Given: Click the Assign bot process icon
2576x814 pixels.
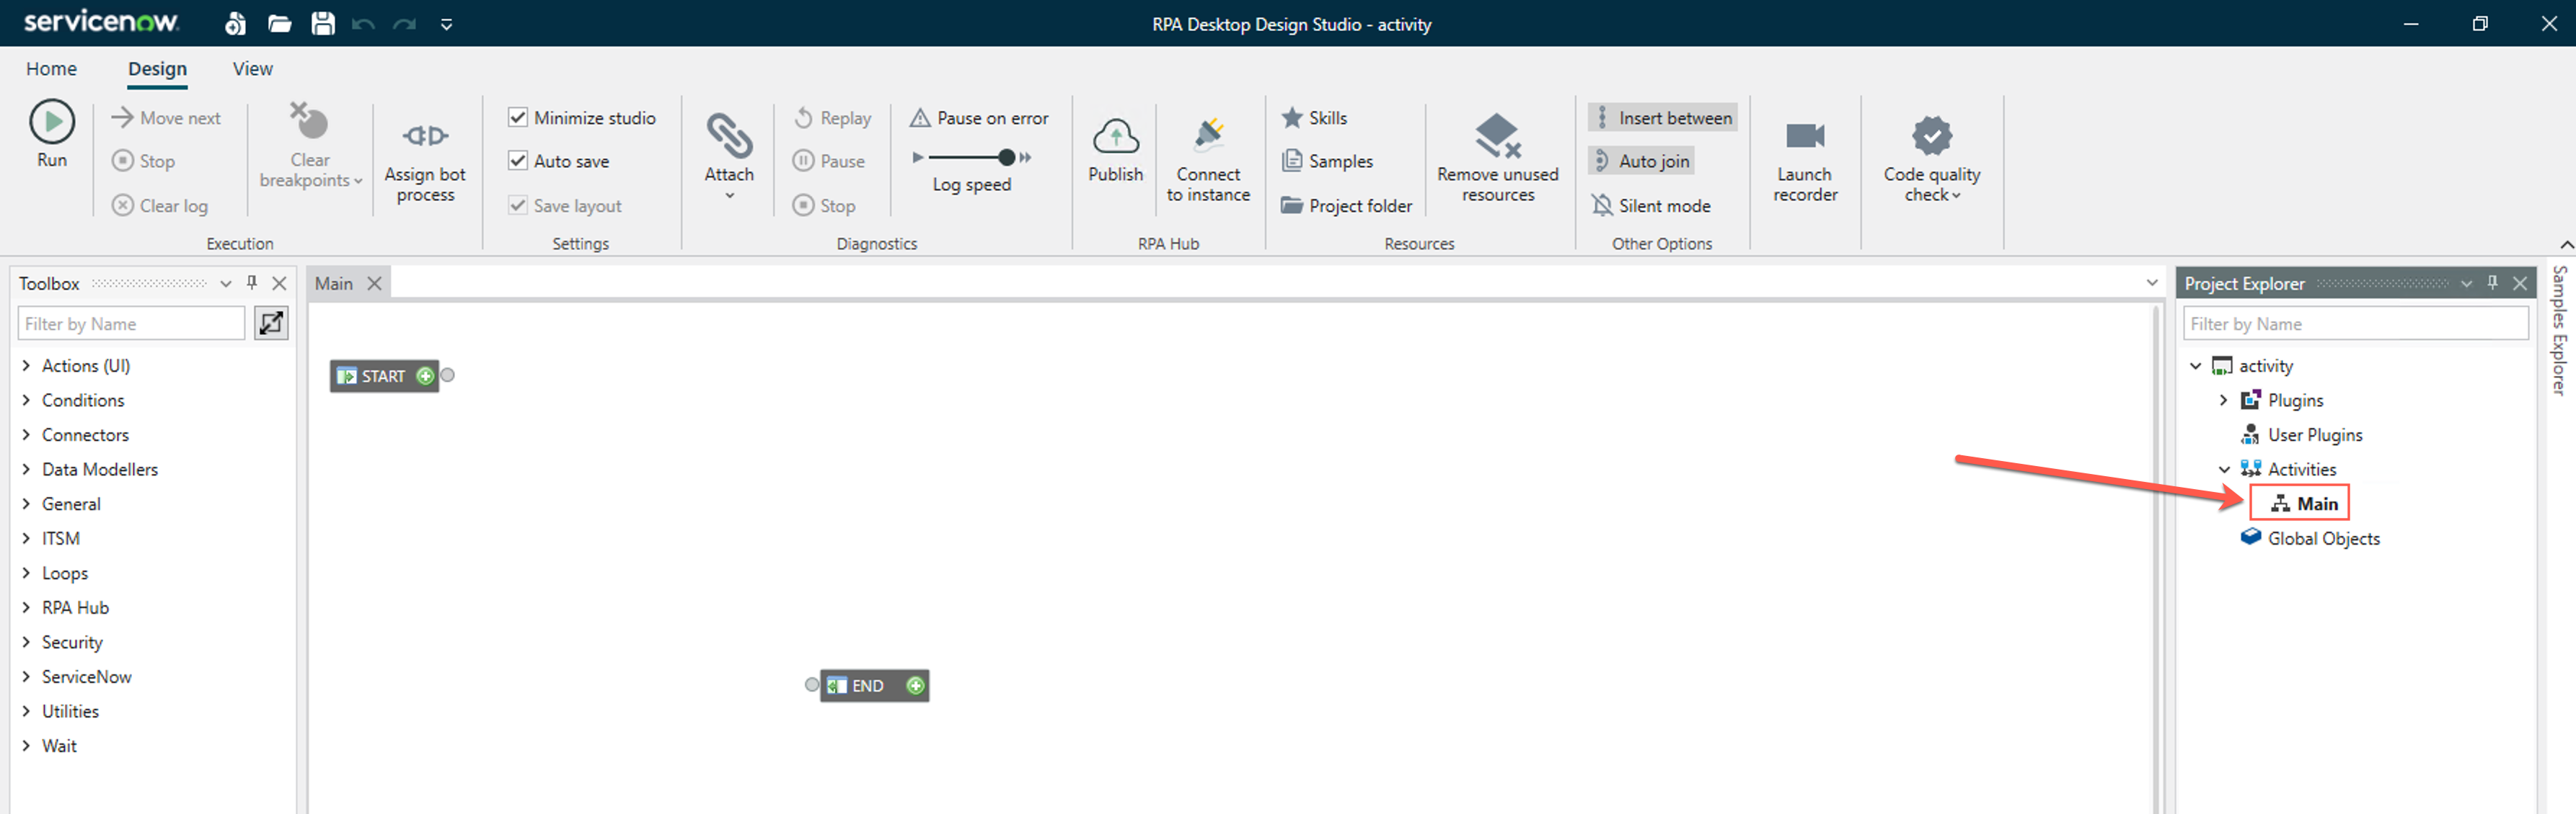Looking at the screenshot, I should point(425,135).
